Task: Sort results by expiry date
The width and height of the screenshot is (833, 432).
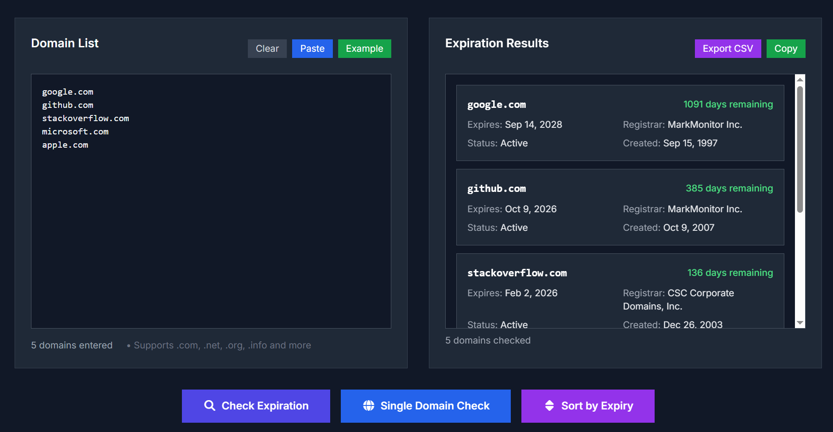Action: pyautogui.click(x=588, y=406)
